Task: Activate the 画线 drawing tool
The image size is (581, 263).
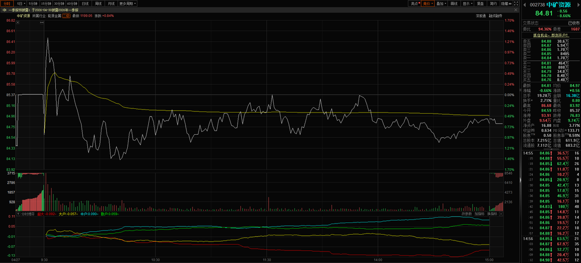Action: coord(454,3)
